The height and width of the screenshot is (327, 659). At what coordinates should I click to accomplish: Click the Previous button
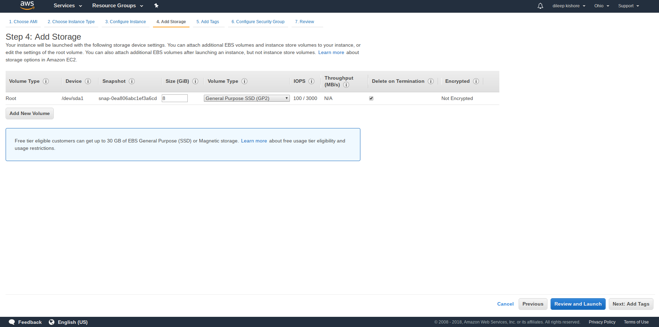[533, 304]
